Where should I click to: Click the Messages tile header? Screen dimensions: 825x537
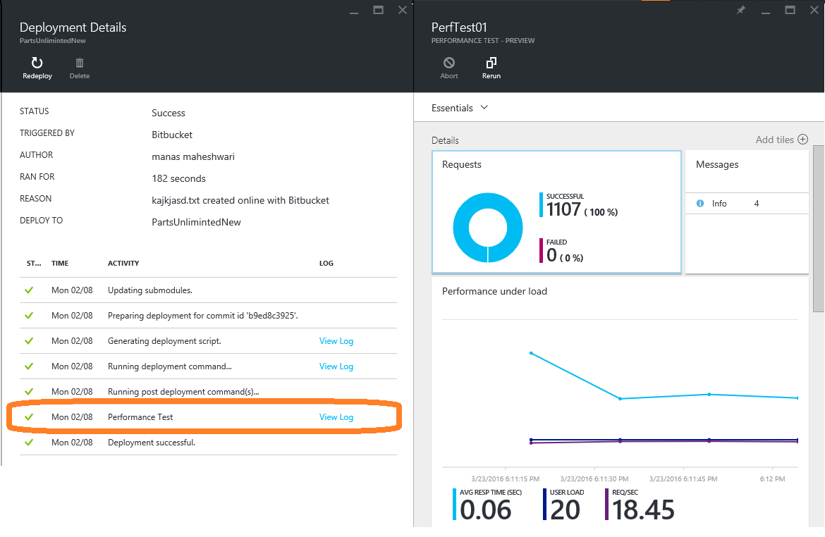[717, 165]
